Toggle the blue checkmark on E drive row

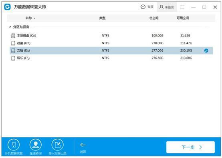[x=206, y=51]
